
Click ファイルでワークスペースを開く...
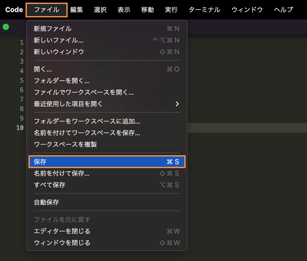pyautogui.click(x=84, y=92)
